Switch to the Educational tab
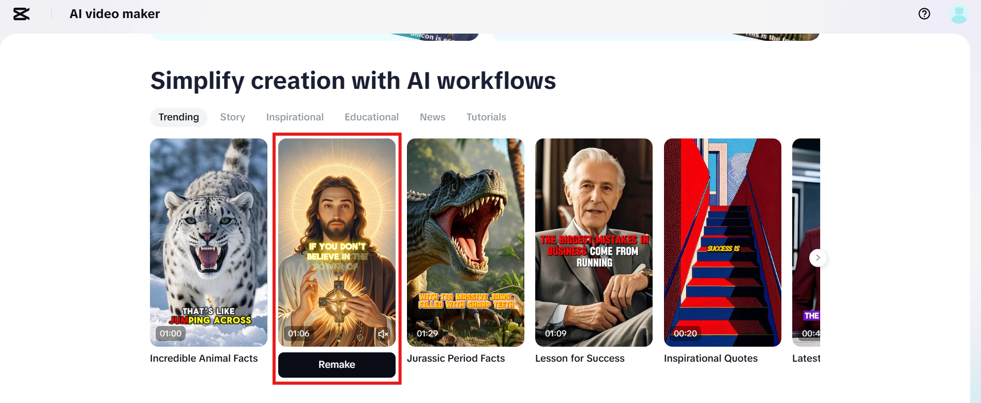 tap(372, 117)
